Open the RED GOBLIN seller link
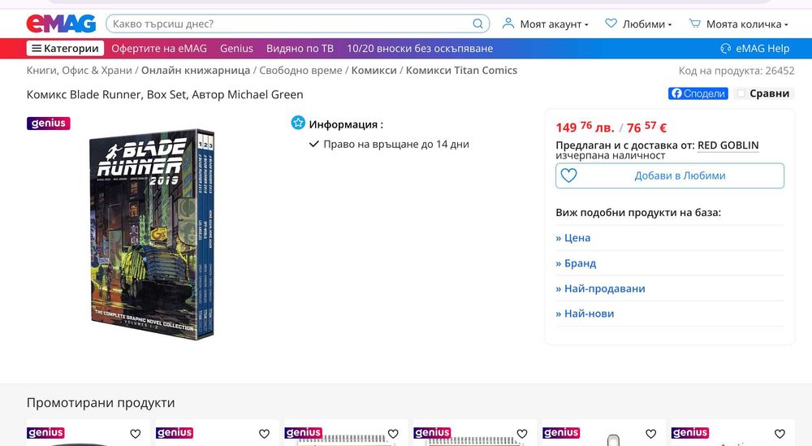The width and height of the screenshot is (812, 446). pos(728,145)
